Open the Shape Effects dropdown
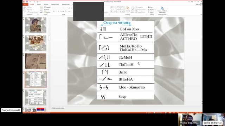 pyautogui.click(x=140, y=12)
